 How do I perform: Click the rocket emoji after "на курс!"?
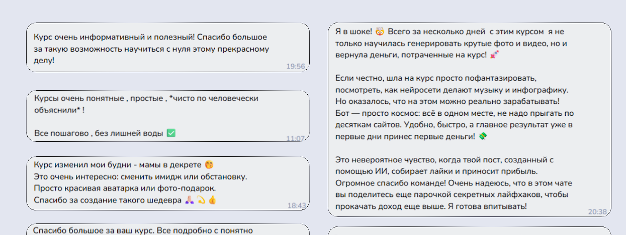494,55
